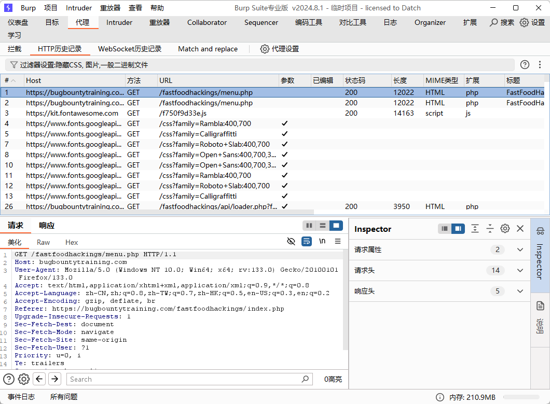
Task: Open the three-dot options menu beside filter
Action: coord(540,64)
